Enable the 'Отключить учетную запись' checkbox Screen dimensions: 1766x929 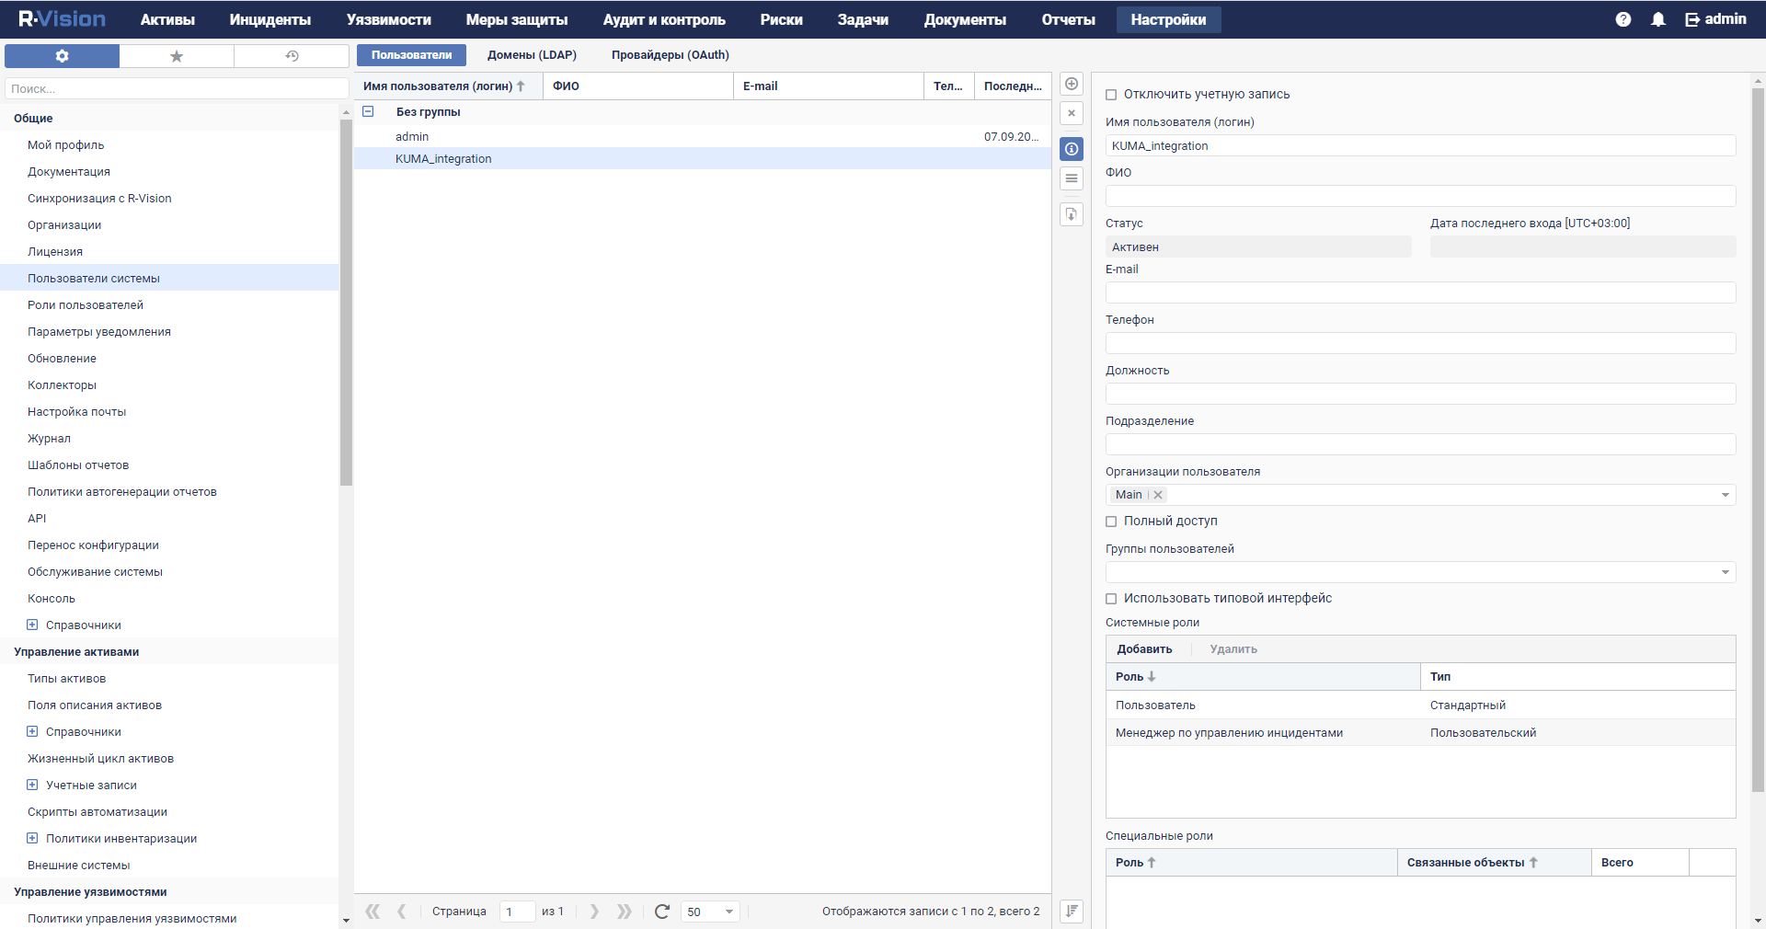pyautogui.click(x=1111, y=94)
